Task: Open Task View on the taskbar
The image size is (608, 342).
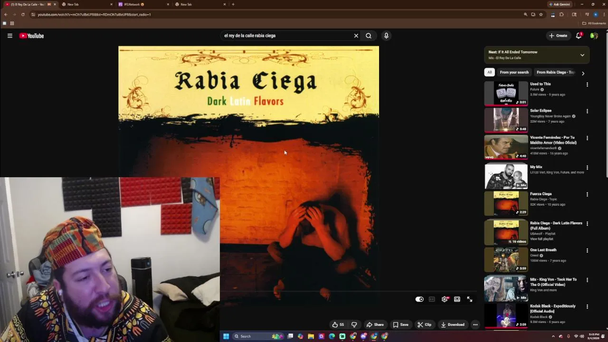Action: click(290, 336)
